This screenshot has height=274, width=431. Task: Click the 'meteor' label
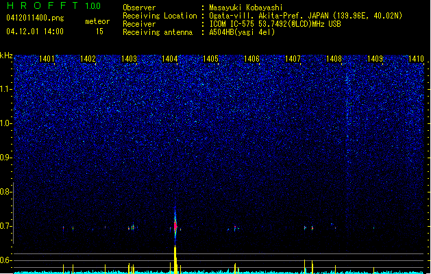[x=97, y=21]
